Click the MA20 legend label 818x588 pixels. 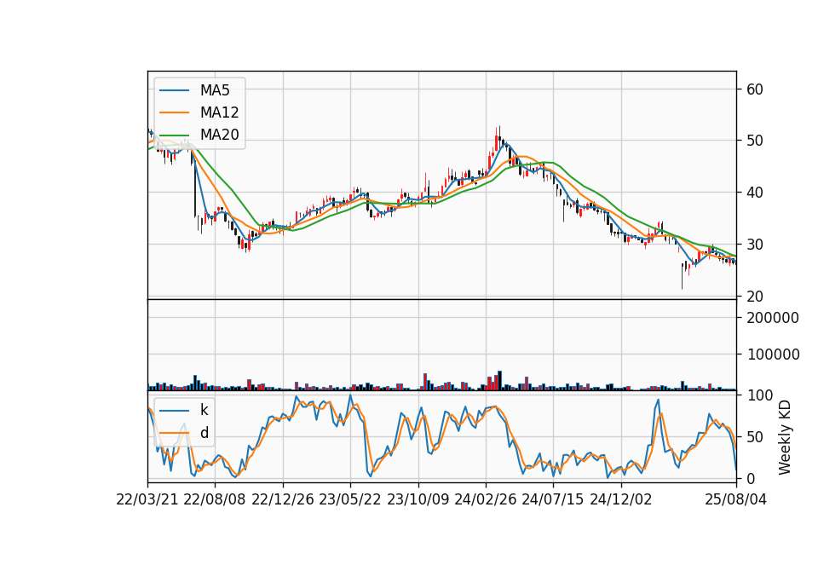[x=219, y=135]
